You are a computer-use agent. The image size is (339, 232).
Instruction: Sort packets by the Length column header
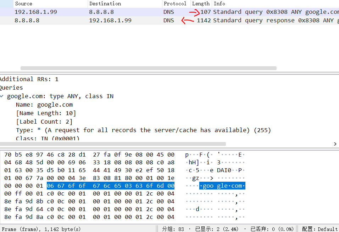(x=201, y=4)
